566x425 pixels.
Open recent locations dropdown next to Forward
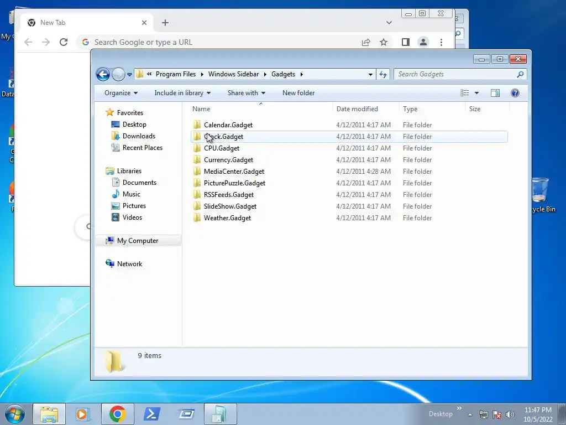coord(129,75)
